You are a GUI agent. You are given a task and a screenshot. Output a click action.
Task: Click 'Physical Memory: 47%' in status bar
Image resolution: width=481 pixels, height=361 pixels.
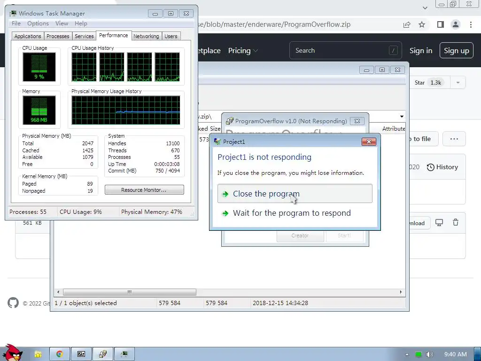(x=152, y=212)
